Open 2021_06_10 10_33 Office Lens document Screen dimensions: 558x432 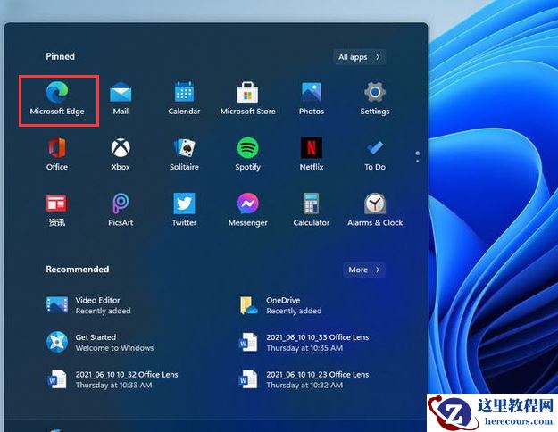(304, 343)
